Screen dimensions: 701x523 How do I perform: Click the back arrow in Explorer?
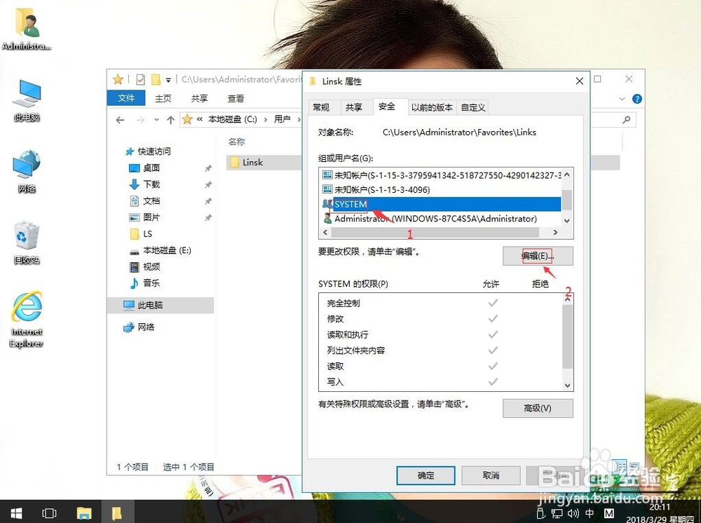point(120,120)
